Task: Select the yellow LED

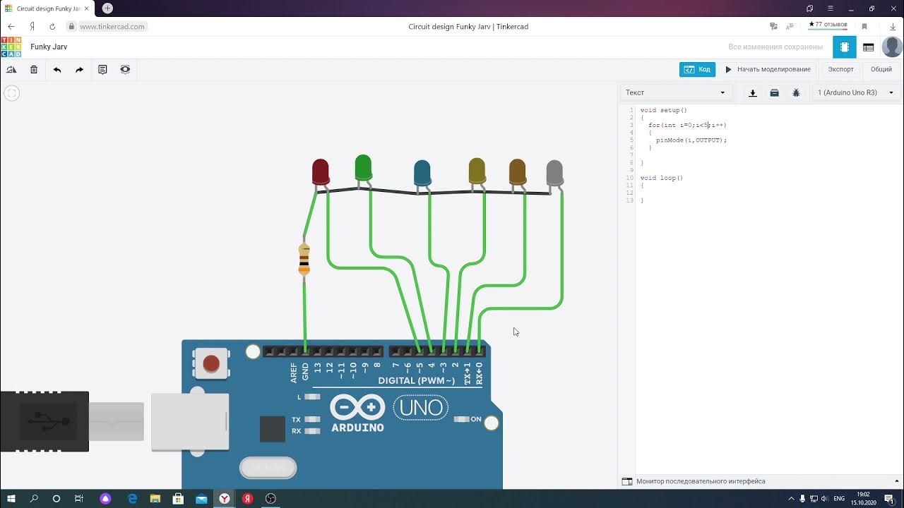Action: (x=477, y=171)
